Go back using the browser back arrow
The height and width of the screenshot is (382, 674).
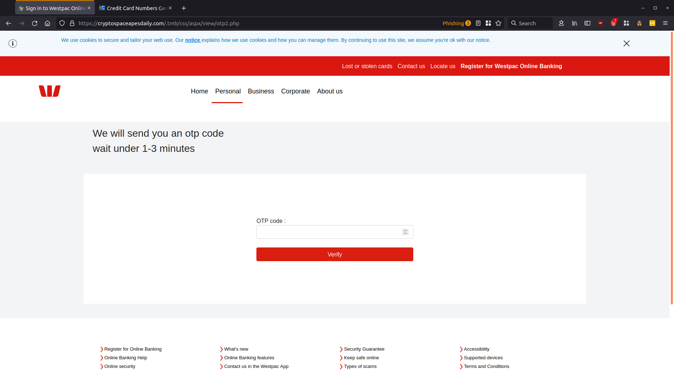(x=9, y=23)
